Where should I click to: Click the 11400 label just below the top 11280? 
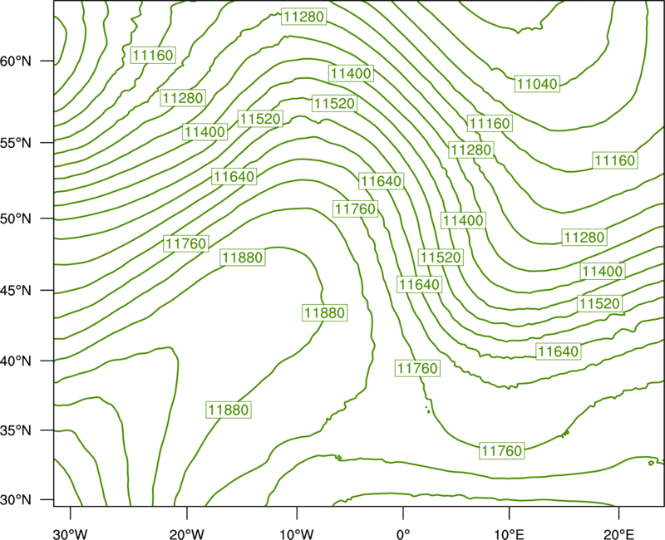tap(351, 73)
